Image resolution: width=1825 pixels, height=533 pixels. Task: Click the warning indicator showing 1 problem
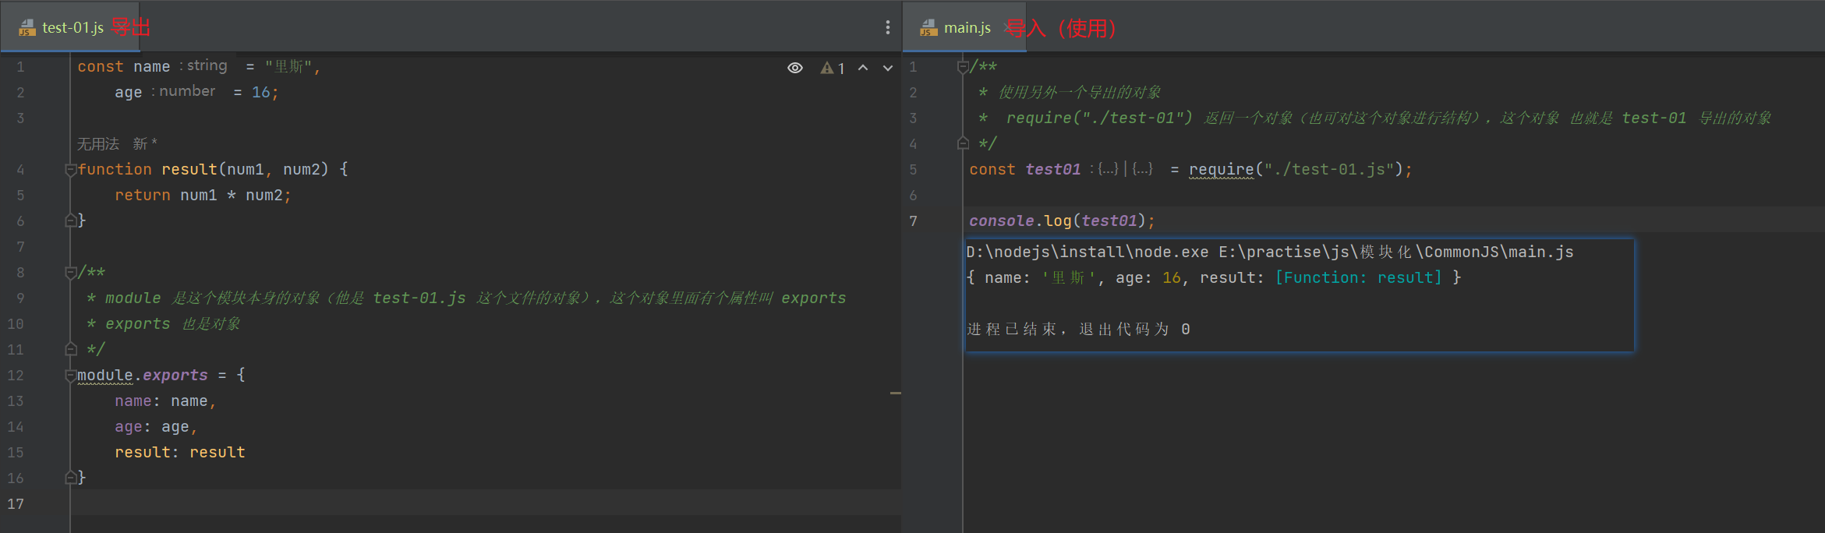833,68
